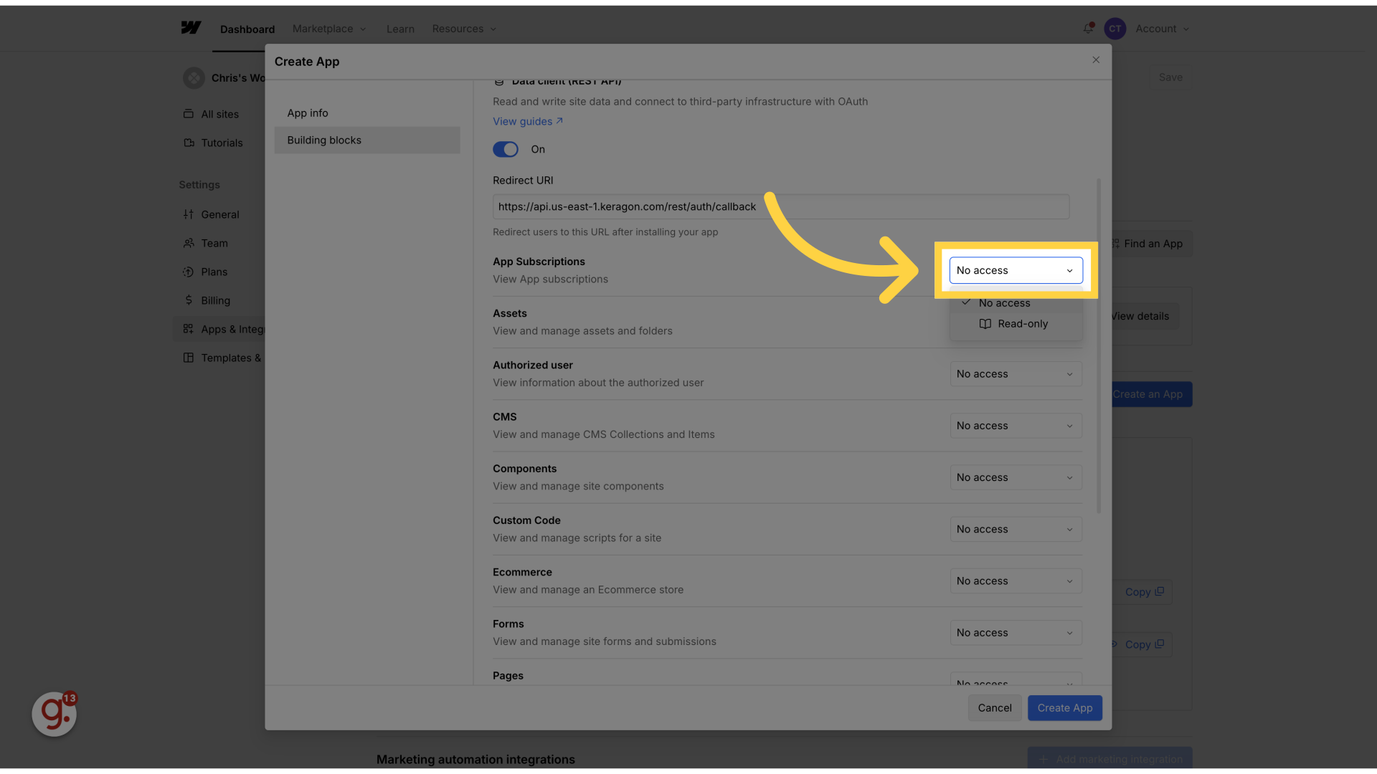Expand the Account menu
The height and width of the screenshot is (774, 1377).
1162,29
